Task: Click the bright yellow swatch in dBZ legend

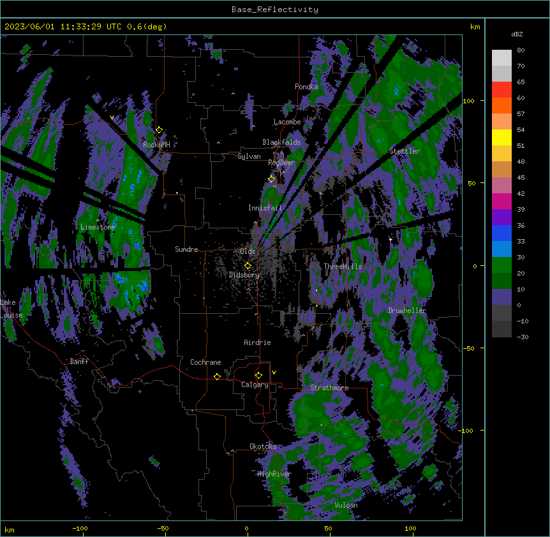Action: pyautogui.click(x=502, y=137)
